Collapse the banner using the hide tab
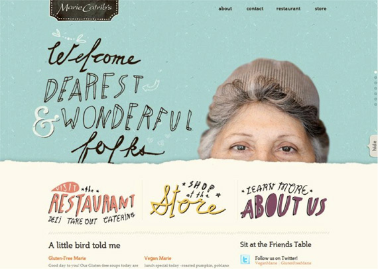The height and width of the screenshot is (269, 378). [x=373, y=146]
